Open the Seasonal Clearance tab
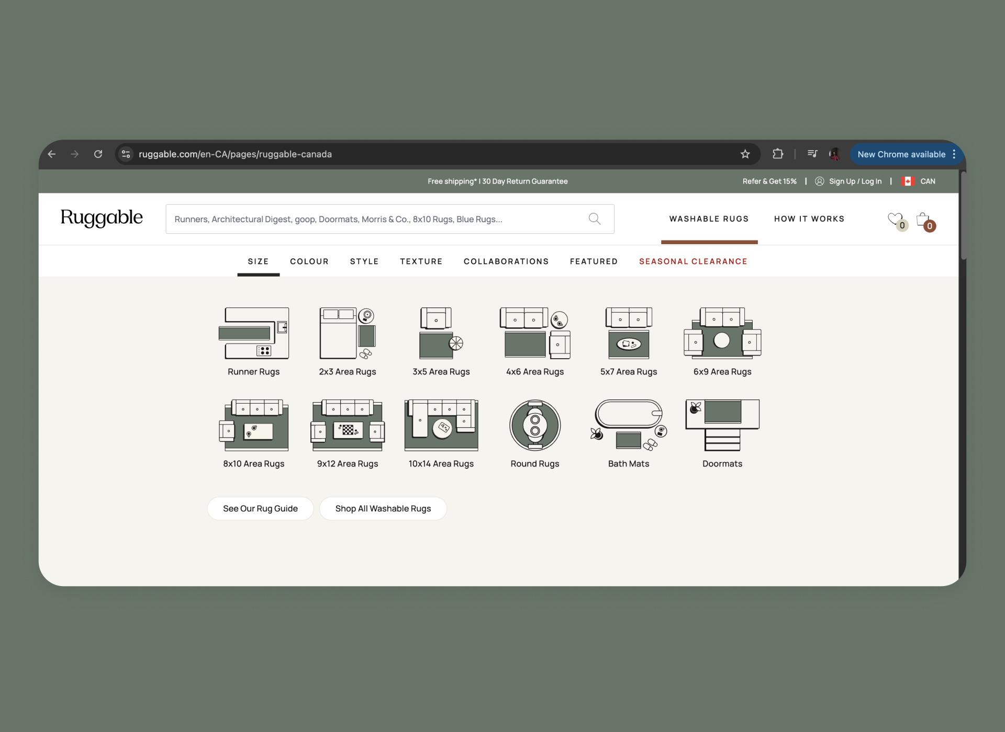1005x732 pixels. coord(693,261)
